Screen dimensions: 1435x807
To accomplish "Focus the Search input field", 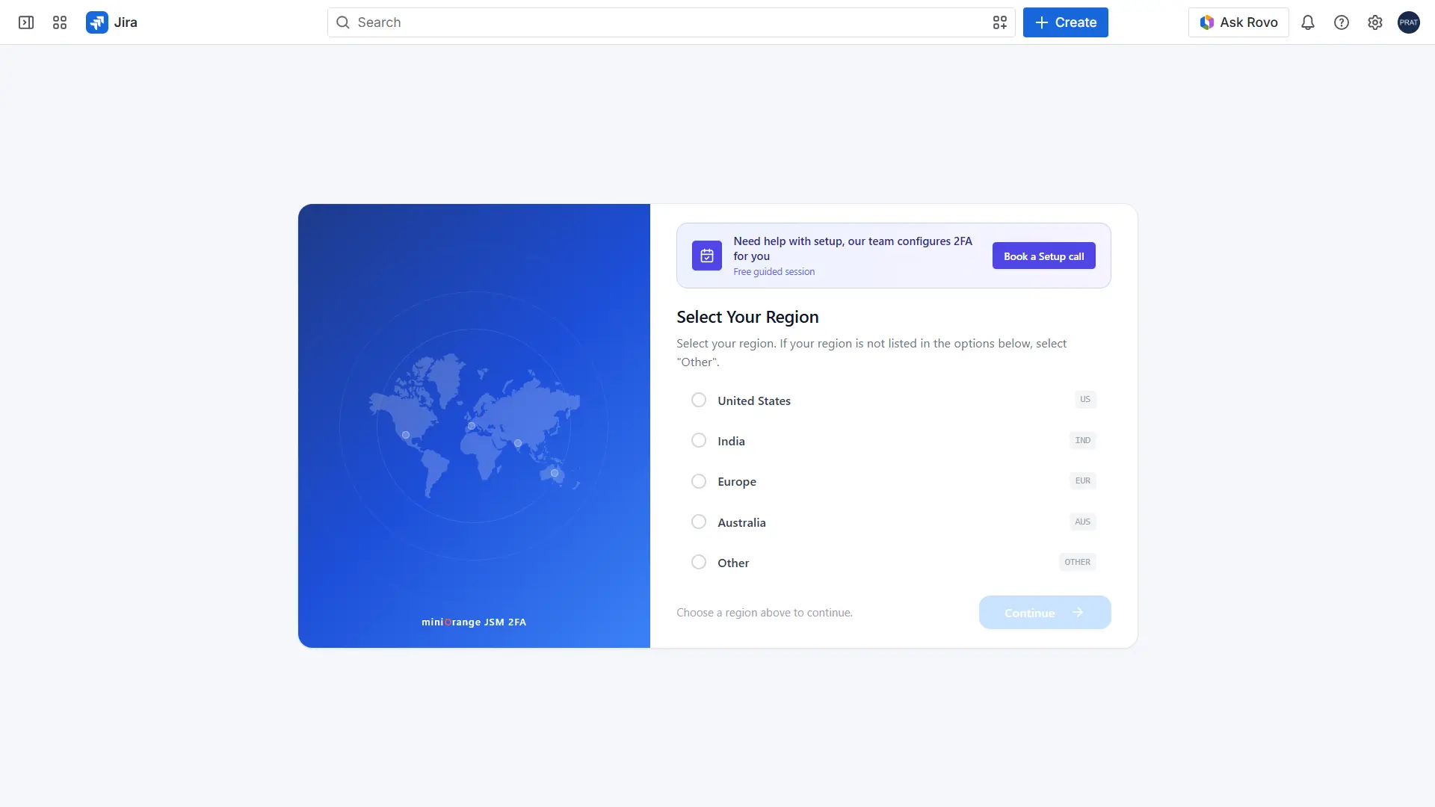I will point(670,22).
